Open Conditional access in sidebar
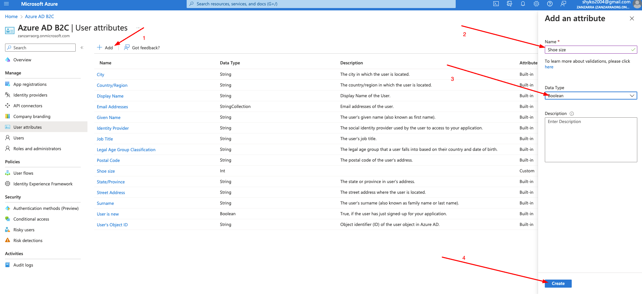 [x=31, y=219]
